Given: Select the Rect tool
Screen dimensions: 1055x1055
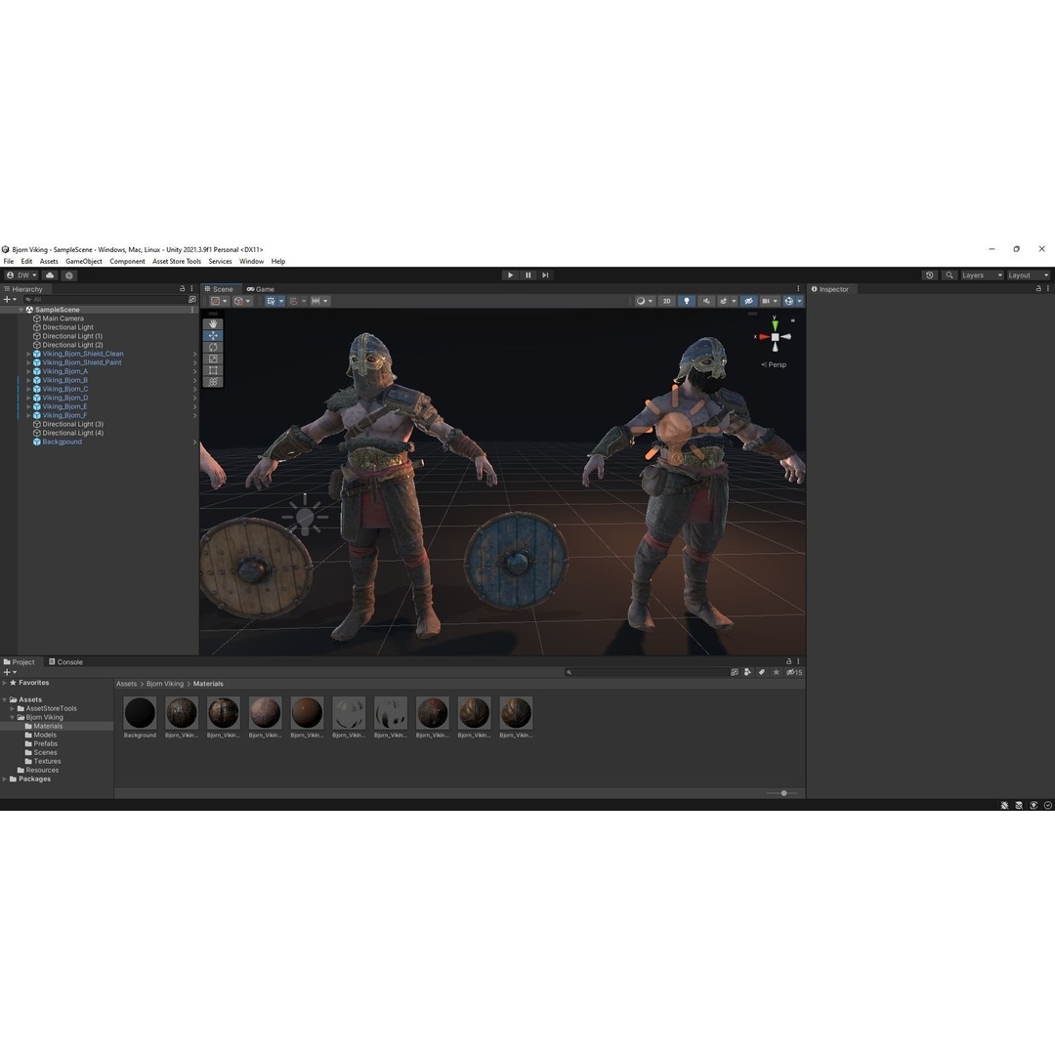Looking at the screenshot, I should (x=213, y=370).
